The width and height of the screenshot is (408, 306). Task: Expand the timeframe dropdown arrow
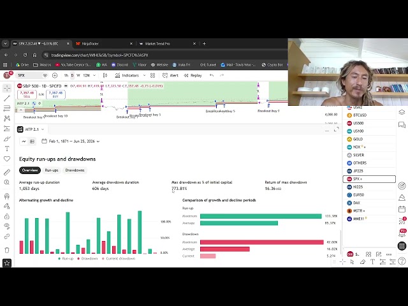[x=94, y=75]
